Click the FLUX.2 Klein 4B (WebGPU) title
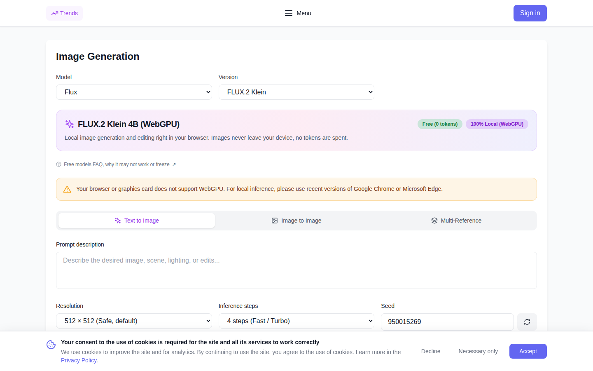The image size is (593, 371). coord(128,124)
